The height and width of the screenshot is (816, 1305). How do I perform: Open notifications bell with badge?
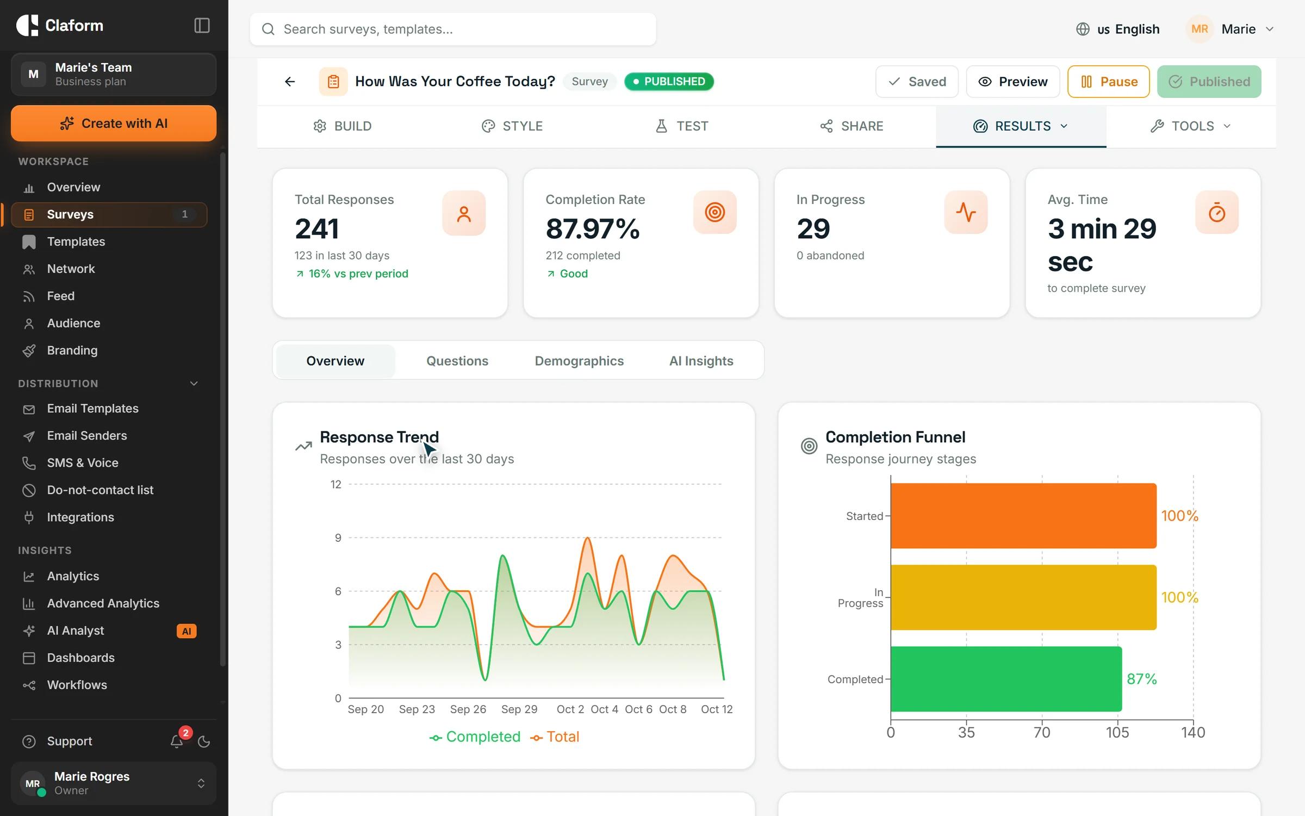177,741
